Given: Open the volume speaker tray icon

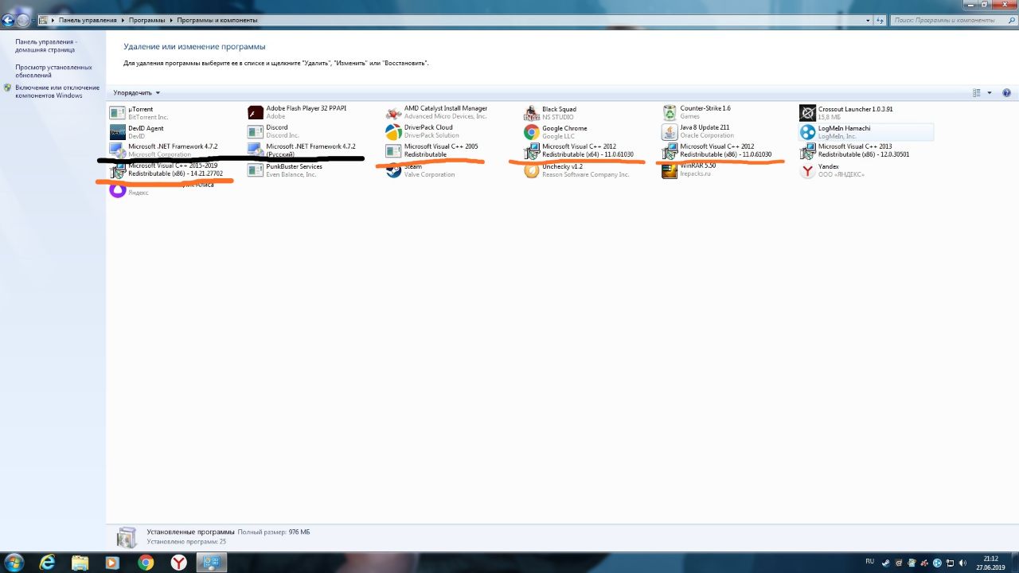Looking at the screenshot, I should 962,563.
